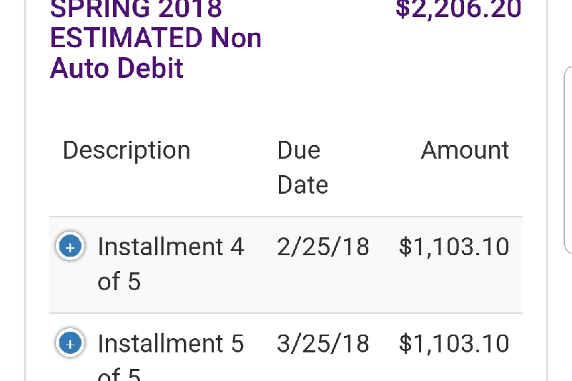Click the $2,206.20 plan total
Screen dimensions: 572x381
click(458, 8)
